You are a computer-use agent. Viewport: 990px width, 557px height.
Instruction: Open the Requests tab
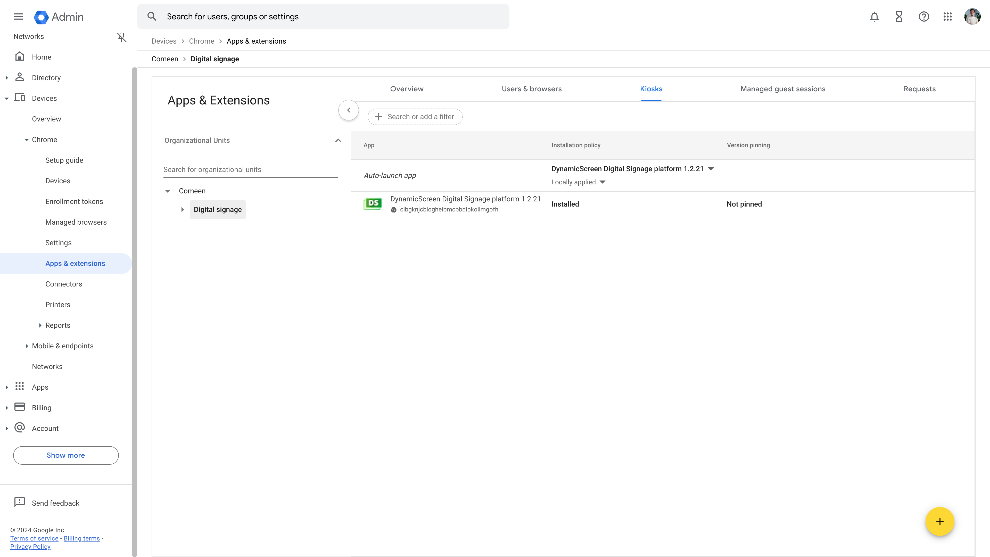coord(919,89)
